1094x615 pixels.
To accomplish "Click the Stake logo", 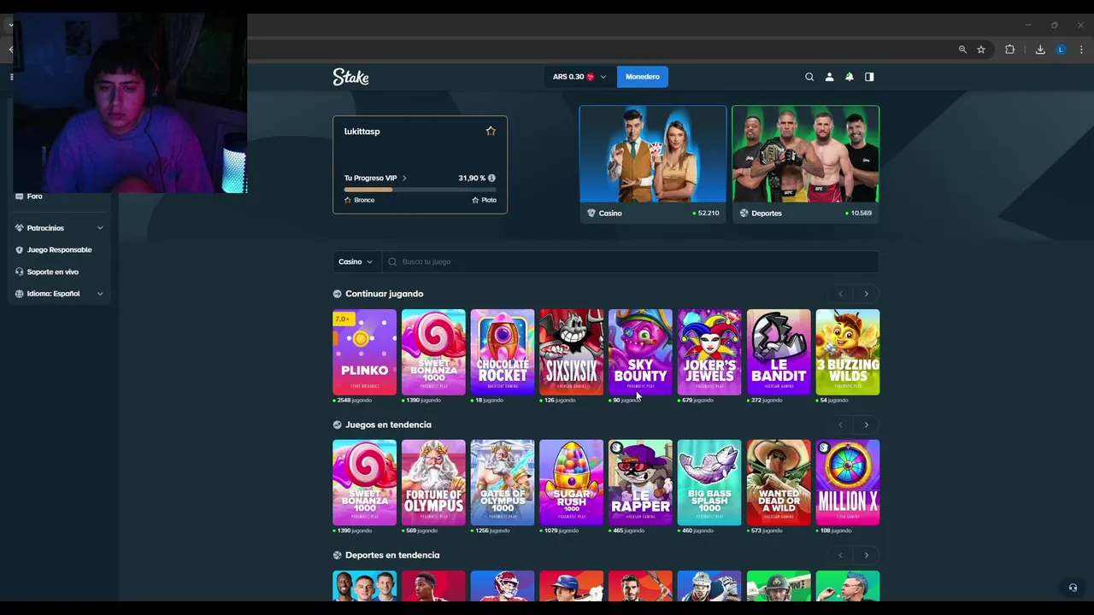I will pos(350,77).
